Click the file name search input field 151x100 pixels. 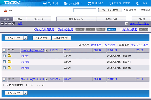point(85,10)
